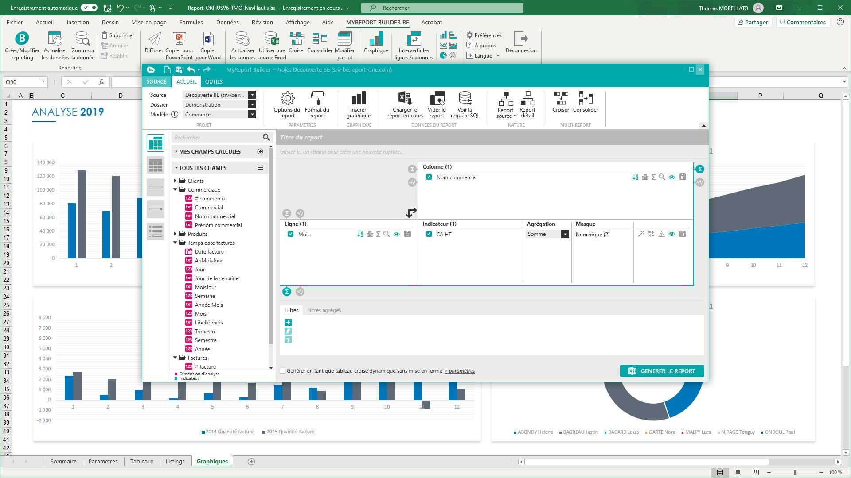Open the Copier pour PowerPoint tool
The image size is (851, 478).
[x=179, y=44]
